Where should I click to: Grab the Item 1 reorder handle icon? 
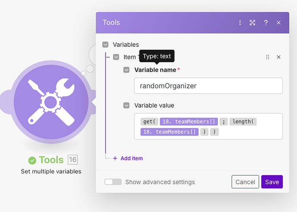[x=267, y=57]
